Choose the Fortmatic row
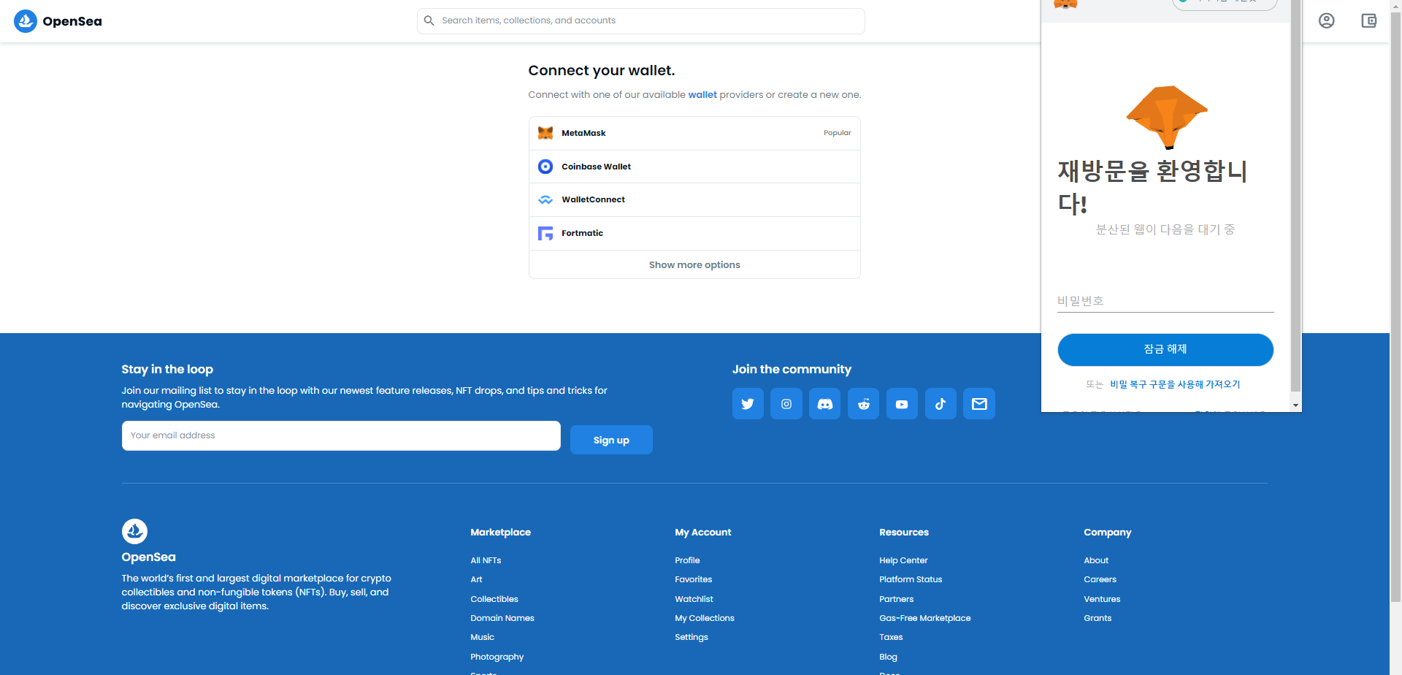The image size is (1402, 675). pyautogui.click(x=694, y=233)
